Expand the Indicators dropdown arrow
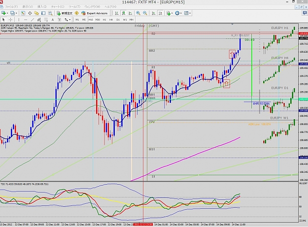308x227 pixels. click(172, 13)
